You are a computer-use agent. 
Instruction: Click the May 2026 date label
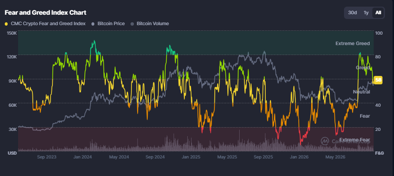(335, 157)
